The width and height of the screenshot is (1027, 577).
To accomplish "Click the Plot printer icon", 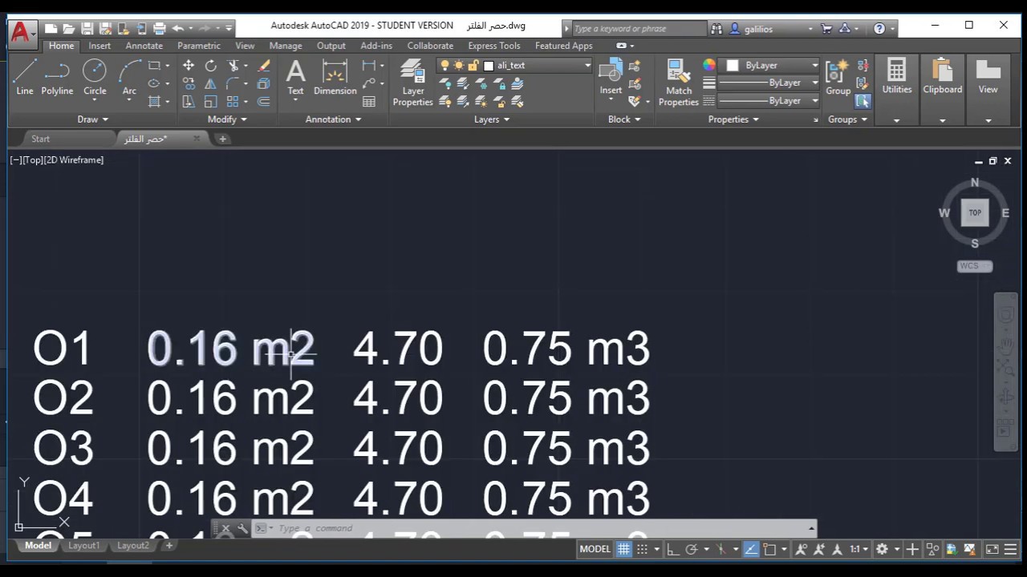I will 159,29.
